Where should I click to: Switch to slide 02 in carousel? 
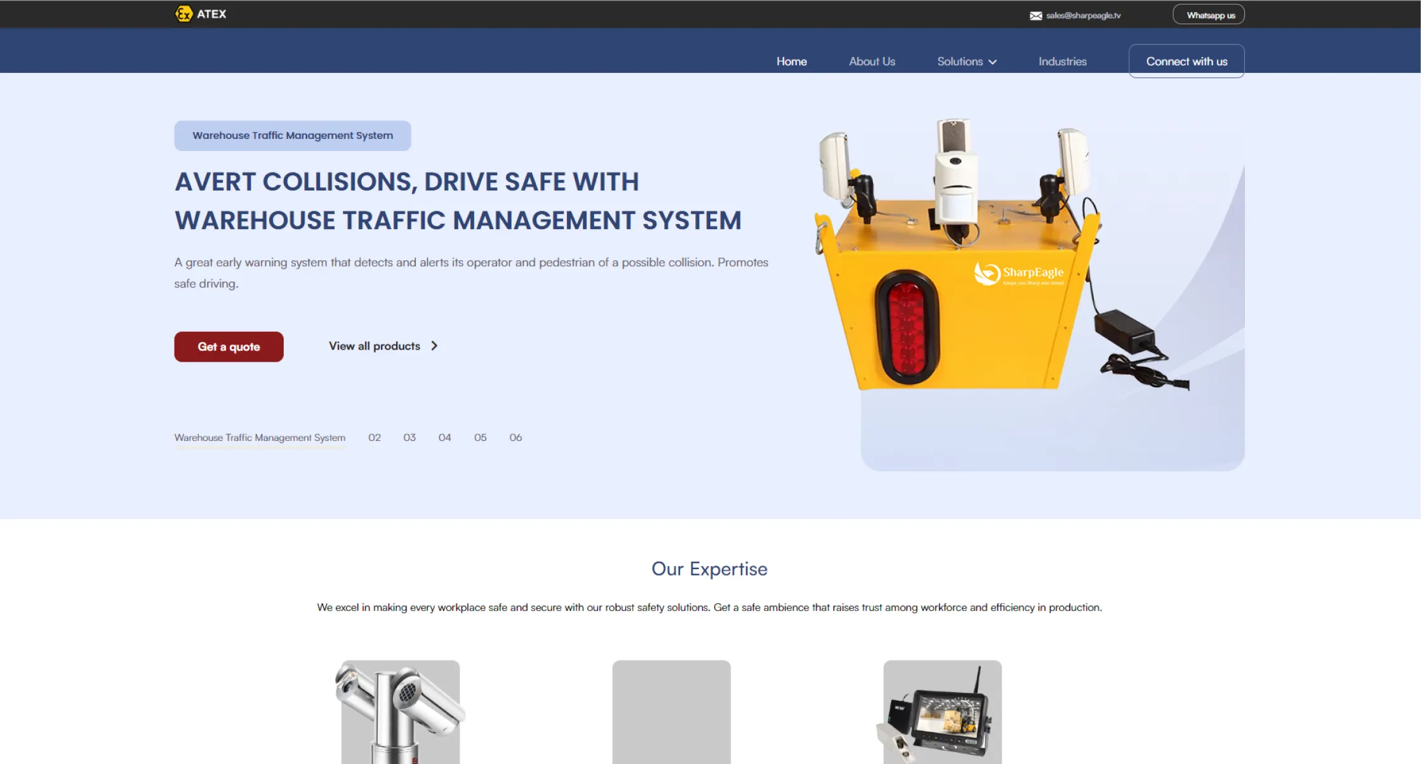coord(375,437)
